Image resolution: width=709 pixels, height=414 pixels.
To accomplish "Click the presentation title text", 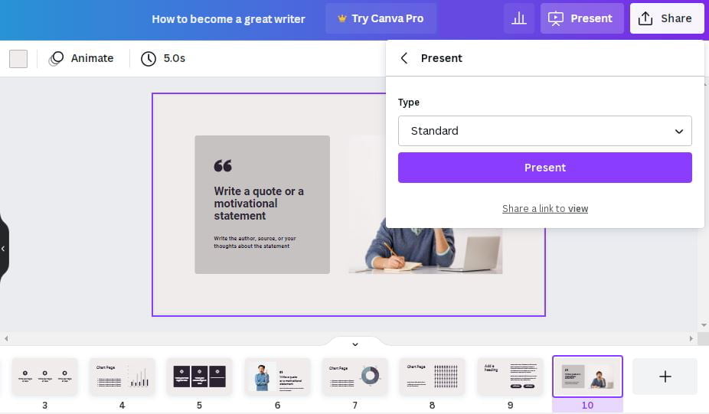I will click(228, 19).
